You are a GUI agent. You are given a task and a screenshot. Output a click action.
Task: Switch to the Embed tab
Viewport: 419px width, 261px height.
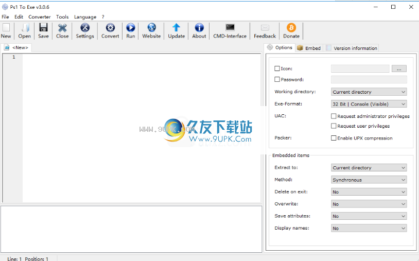click(x=309, y=48)
